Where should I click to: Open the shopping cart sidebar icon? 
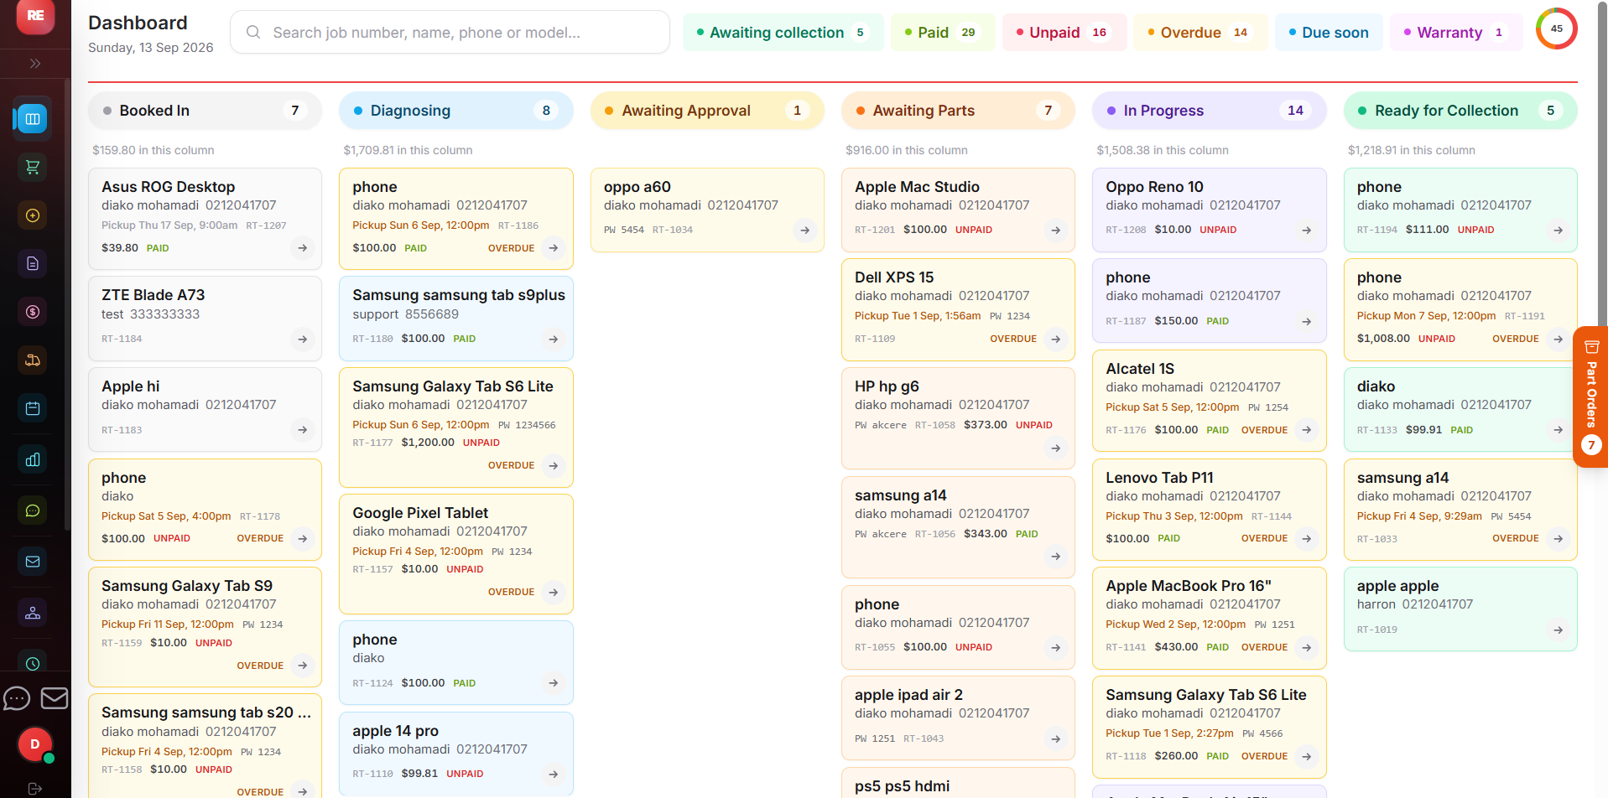[x=33, y=167]
